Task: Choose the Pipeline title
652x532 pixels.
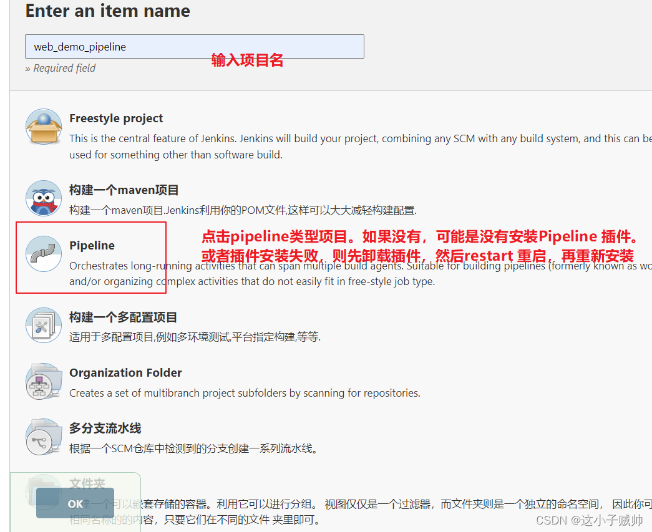Action: [92, 245]
